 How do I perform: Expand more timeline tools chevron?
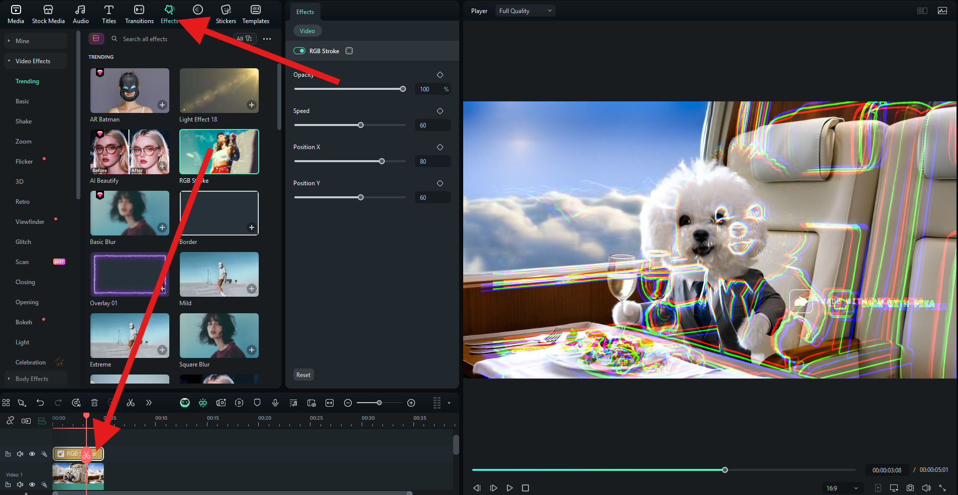pyautogui.click(x=149, y=403)
